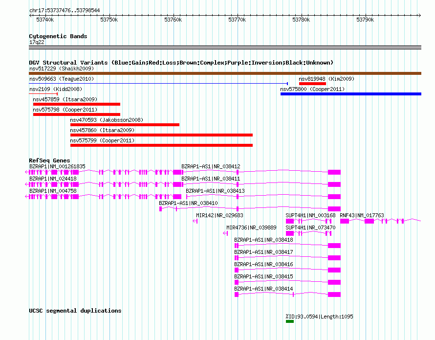Click the MIR4736 gene arrow glyph
This screenshot has width=435, height=340.
(x=225, y=233)
